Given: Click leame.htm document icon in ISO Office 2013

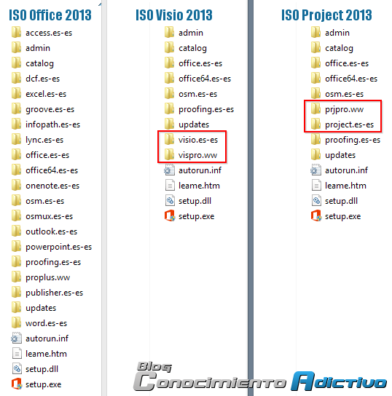Looking at the screenshot, I should tap(17, 353).
